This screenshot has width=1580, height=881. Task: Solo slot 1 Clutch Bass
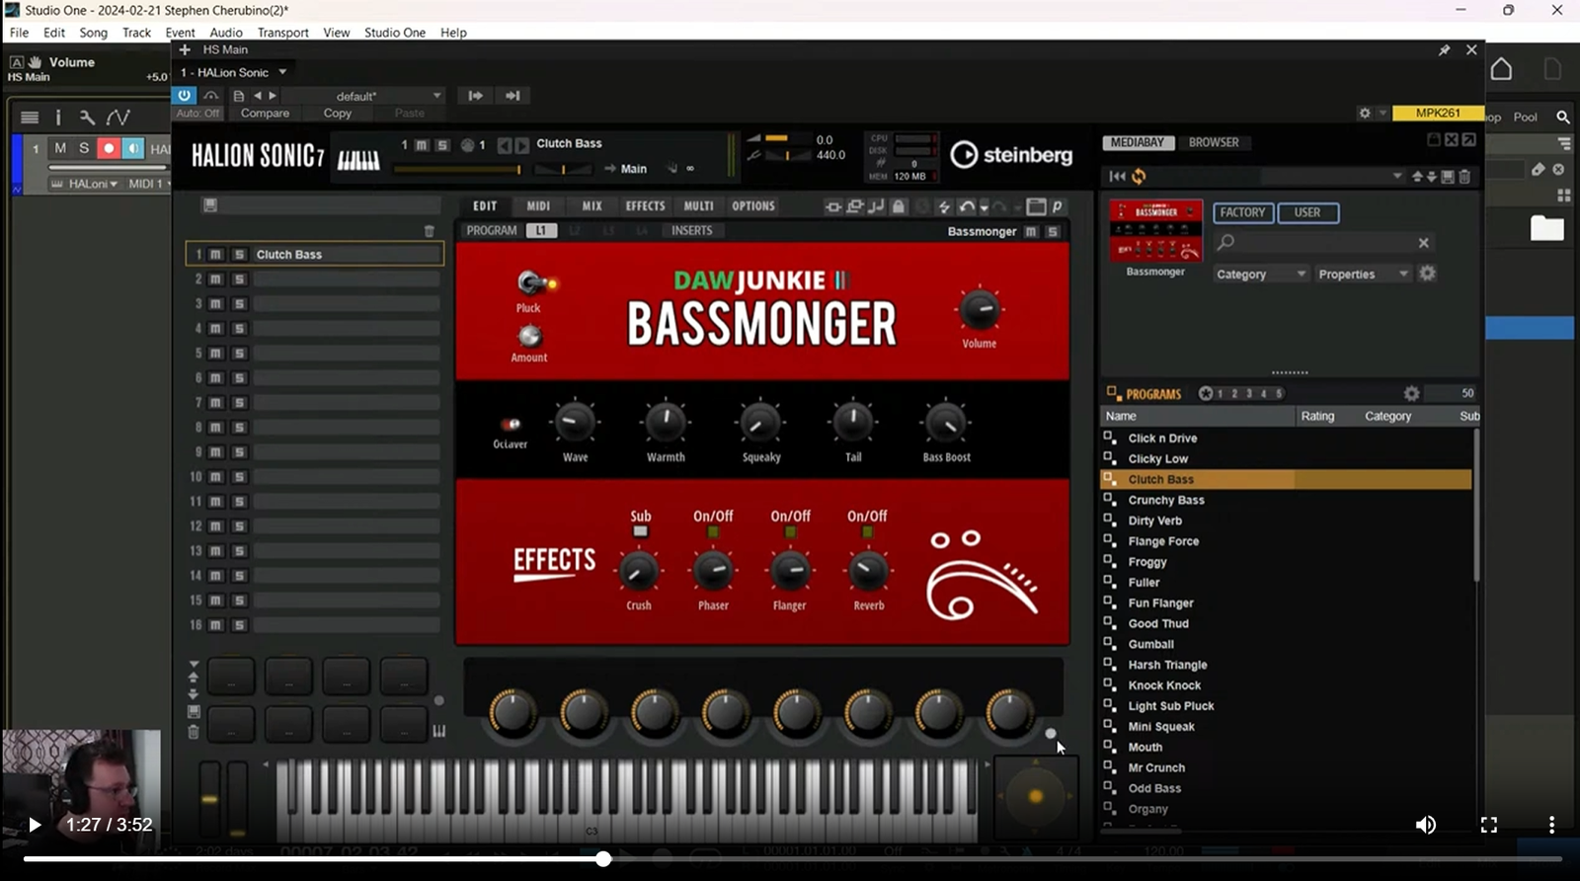pyautogui.click(x=239, y=255)
